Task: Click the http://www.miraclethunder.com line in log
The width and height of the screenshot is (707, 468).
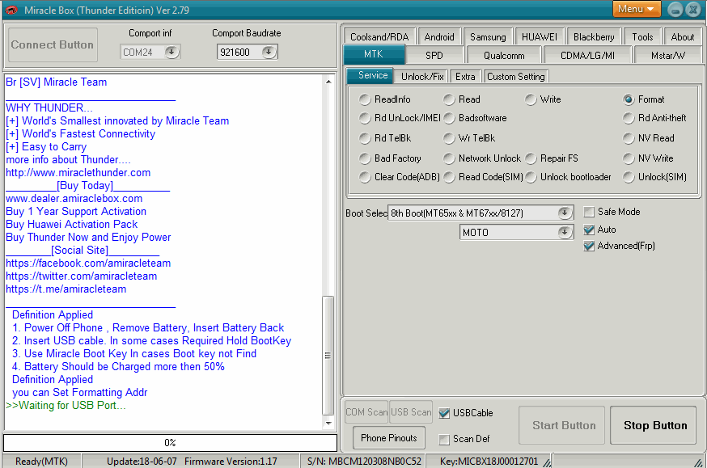Action: pos(78,172)
